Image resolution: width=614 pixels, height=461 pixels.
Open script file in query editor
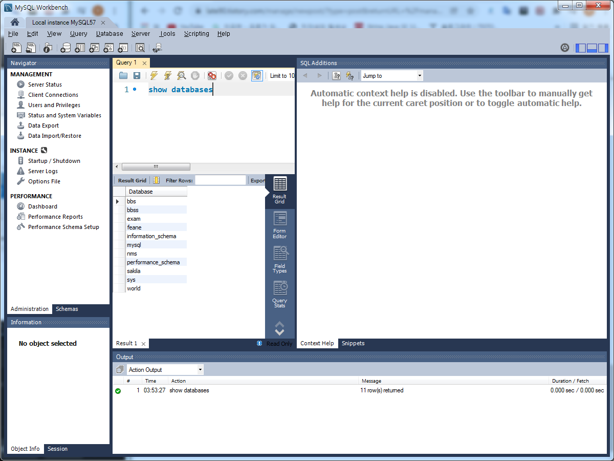123,76
